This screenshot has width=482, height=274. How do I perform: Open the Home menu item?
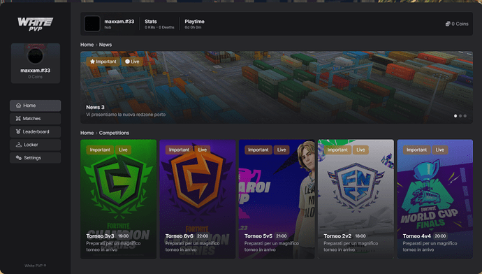click(36, 106)
